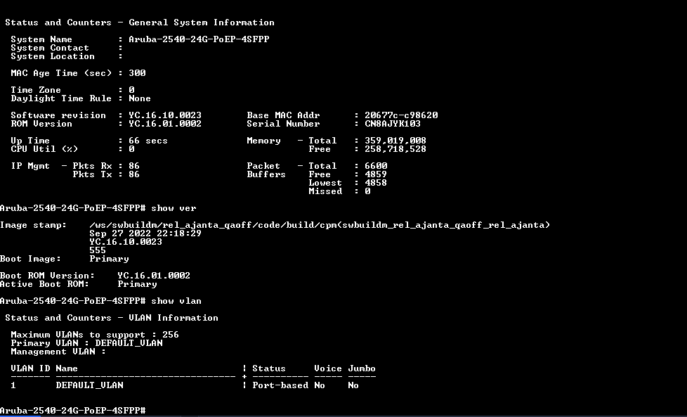Select the System Name value Aruba-2540-24G-PoEP-4SFPP

(199, 39)
